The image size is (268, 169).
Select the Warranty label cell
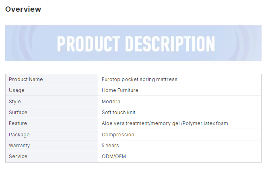(x=52, y=146)
